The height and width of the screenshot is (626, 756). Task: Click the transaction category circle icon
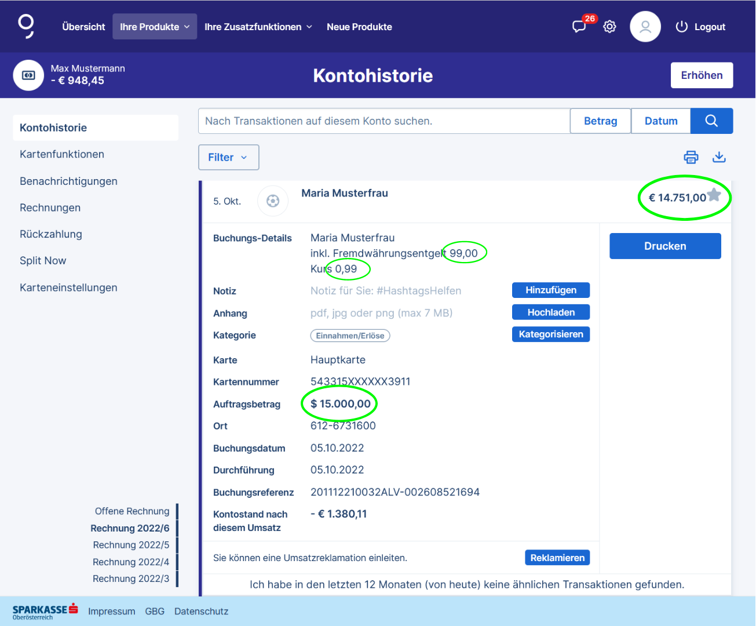tap(273, 201)
